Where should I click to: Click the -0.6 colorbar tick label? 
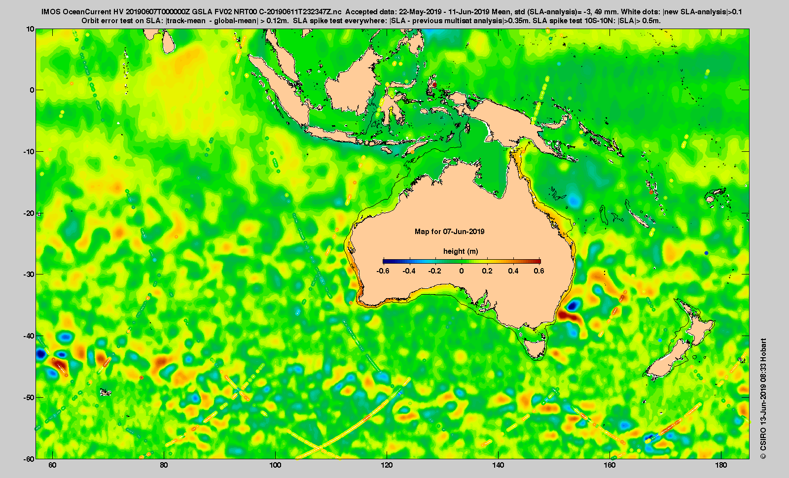pyautogui.click(x=383, y=271)
